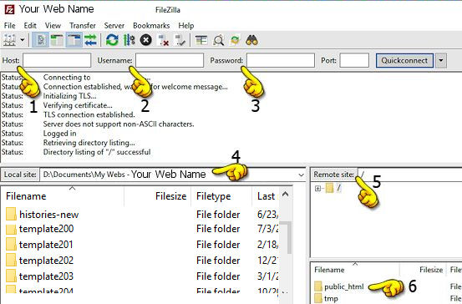The image size is (462, 304).
Task: Open the Edit menu
Action: 30,26
